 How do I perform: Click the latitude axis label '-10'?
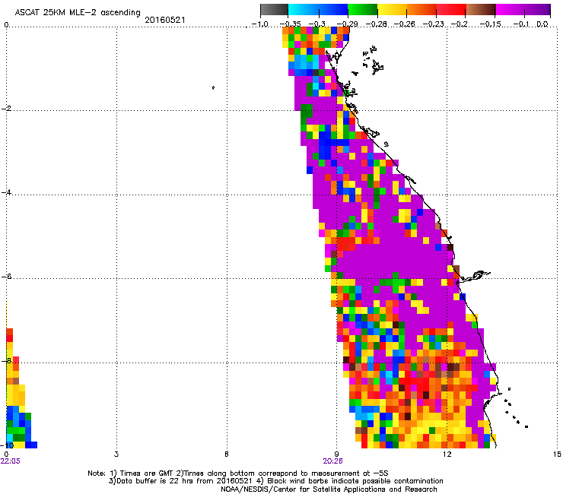click(7, 445)
